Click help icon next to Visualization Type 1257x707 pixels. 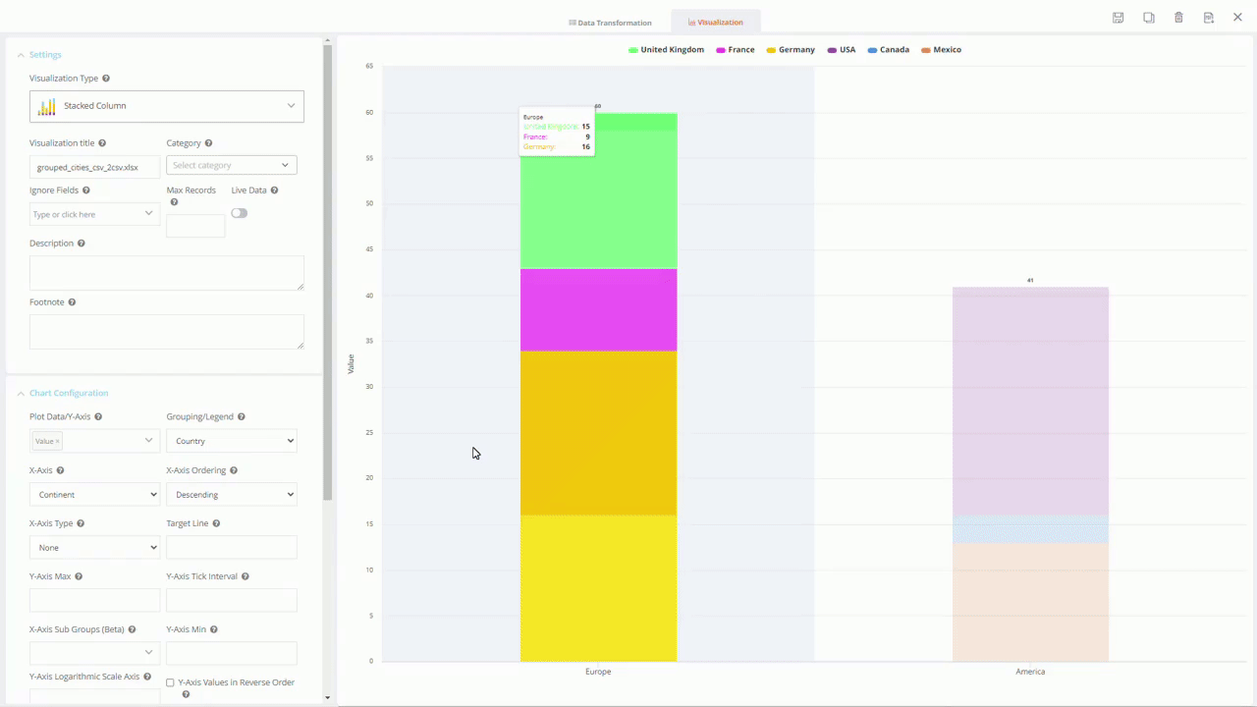tap(106, 79)
